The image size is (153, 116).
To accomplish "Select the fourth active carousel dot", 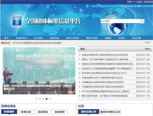I will coord(46,99).
